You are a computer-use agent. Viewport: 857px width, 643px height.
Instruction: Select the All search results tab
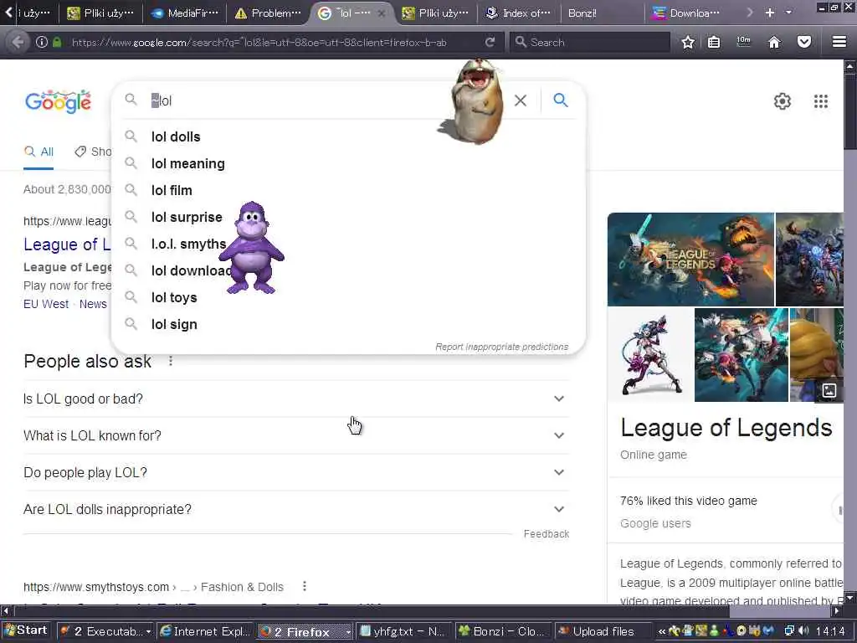pos(38,152)
